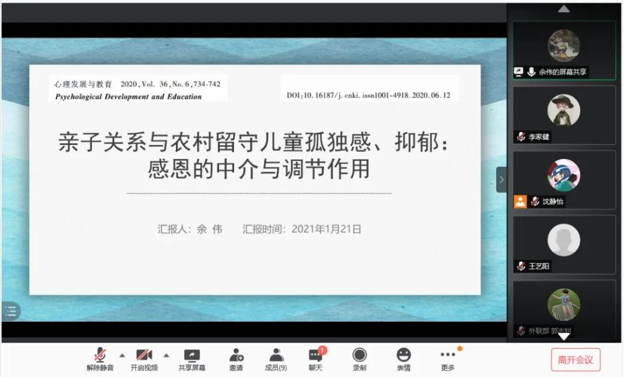Click the 离开会议 leave meeting button
The height and width of the screenshot is (377, 629).
[x=575, y=360]
